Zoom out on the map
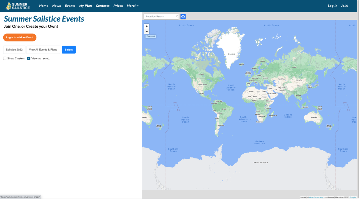 tap(147, 32)
